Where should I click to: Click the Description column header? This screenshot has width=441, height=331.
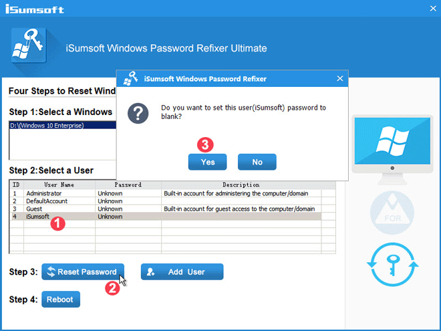tap(241, 185)
